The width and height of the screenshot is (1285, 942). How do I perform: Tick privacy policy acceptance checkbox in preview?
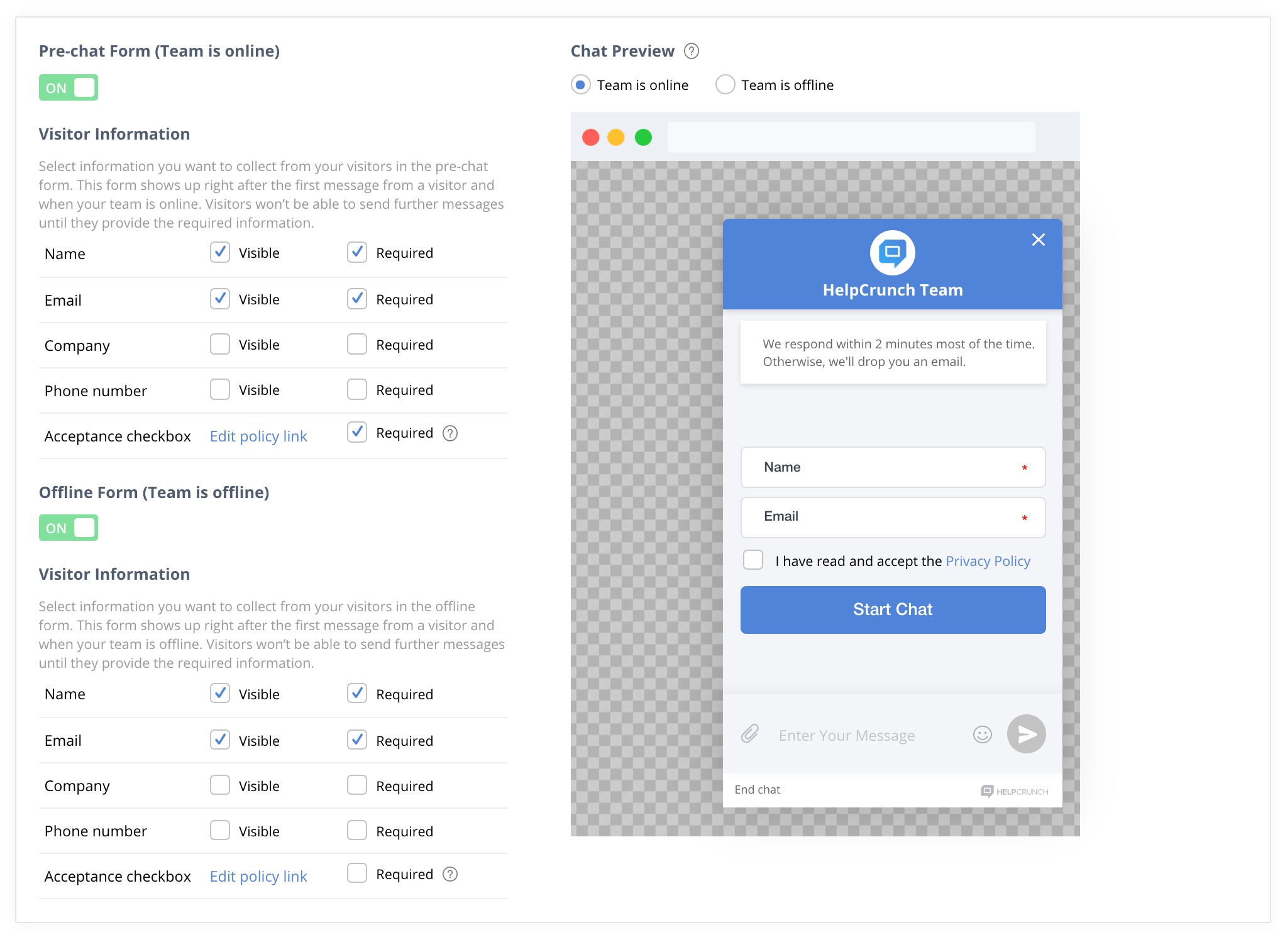pyautogui.click(x=753, y=560)
